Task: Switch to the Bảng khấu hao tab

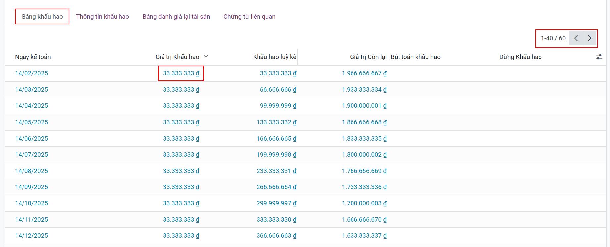Action: tap(42, 17)
